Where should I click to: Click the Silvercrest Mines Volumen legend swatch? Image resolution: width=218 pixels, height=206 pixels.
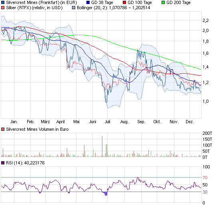[x=3, y=129]
